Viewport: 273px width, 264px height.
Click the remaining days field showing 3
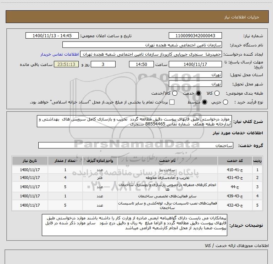tap(103, 64)
